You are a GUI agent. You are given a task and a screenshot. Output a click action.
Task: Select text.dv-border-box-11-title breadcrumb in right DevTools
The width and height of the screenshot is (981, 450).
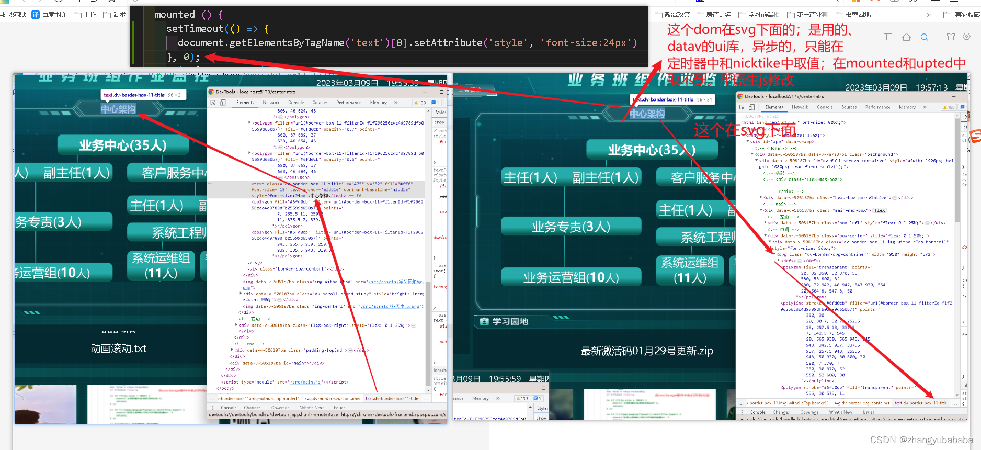tap(920, 403)
